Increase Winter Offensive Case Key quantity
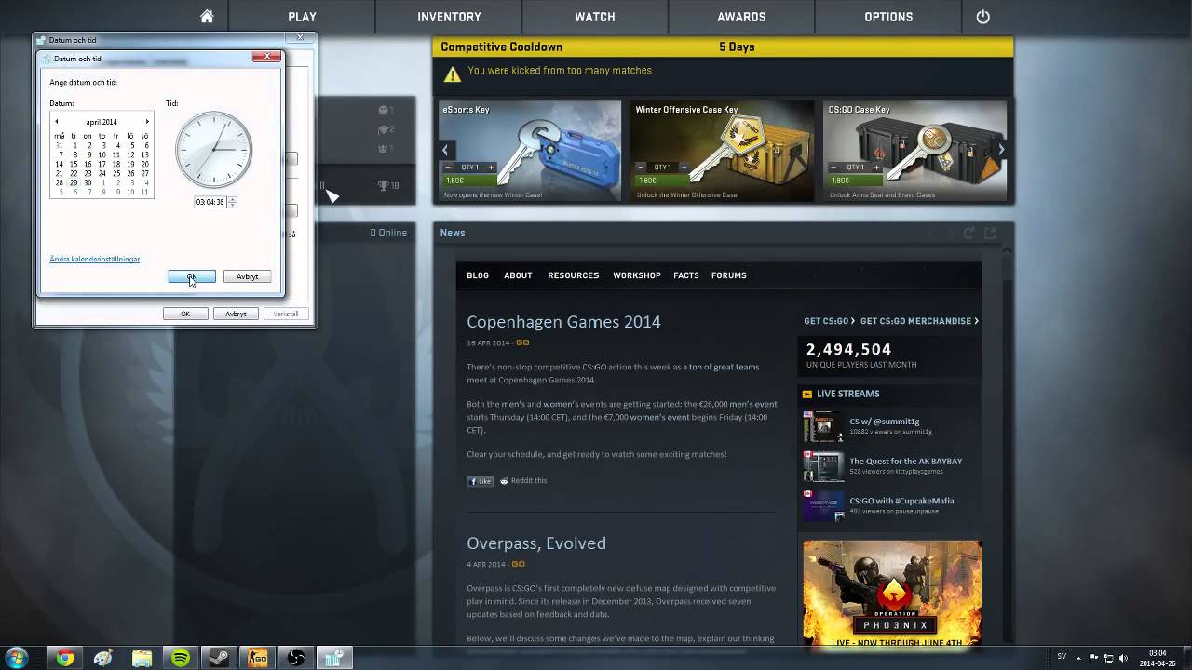The width and height of the screenshot is (1192, 670). pos(684,167)
